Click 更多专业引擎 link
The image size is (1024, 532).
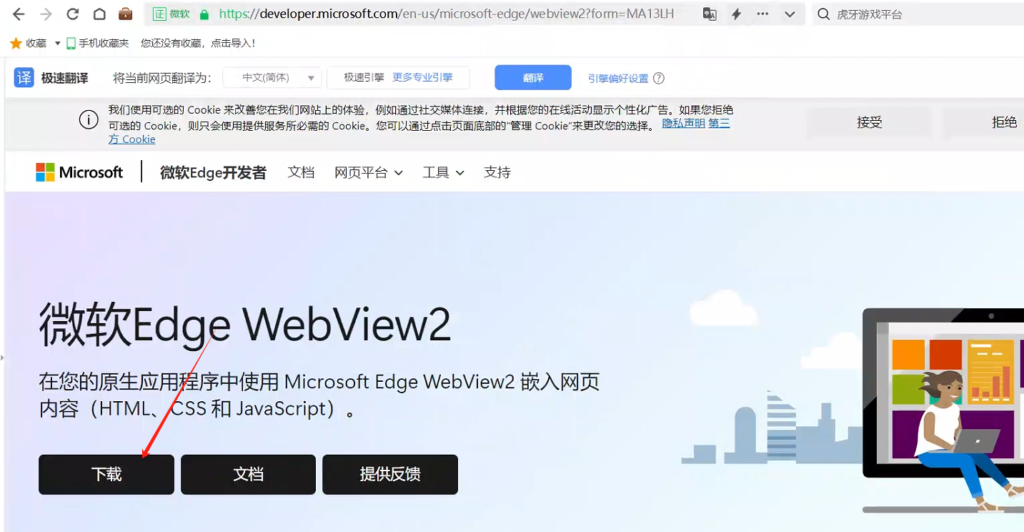coord(422,77)
